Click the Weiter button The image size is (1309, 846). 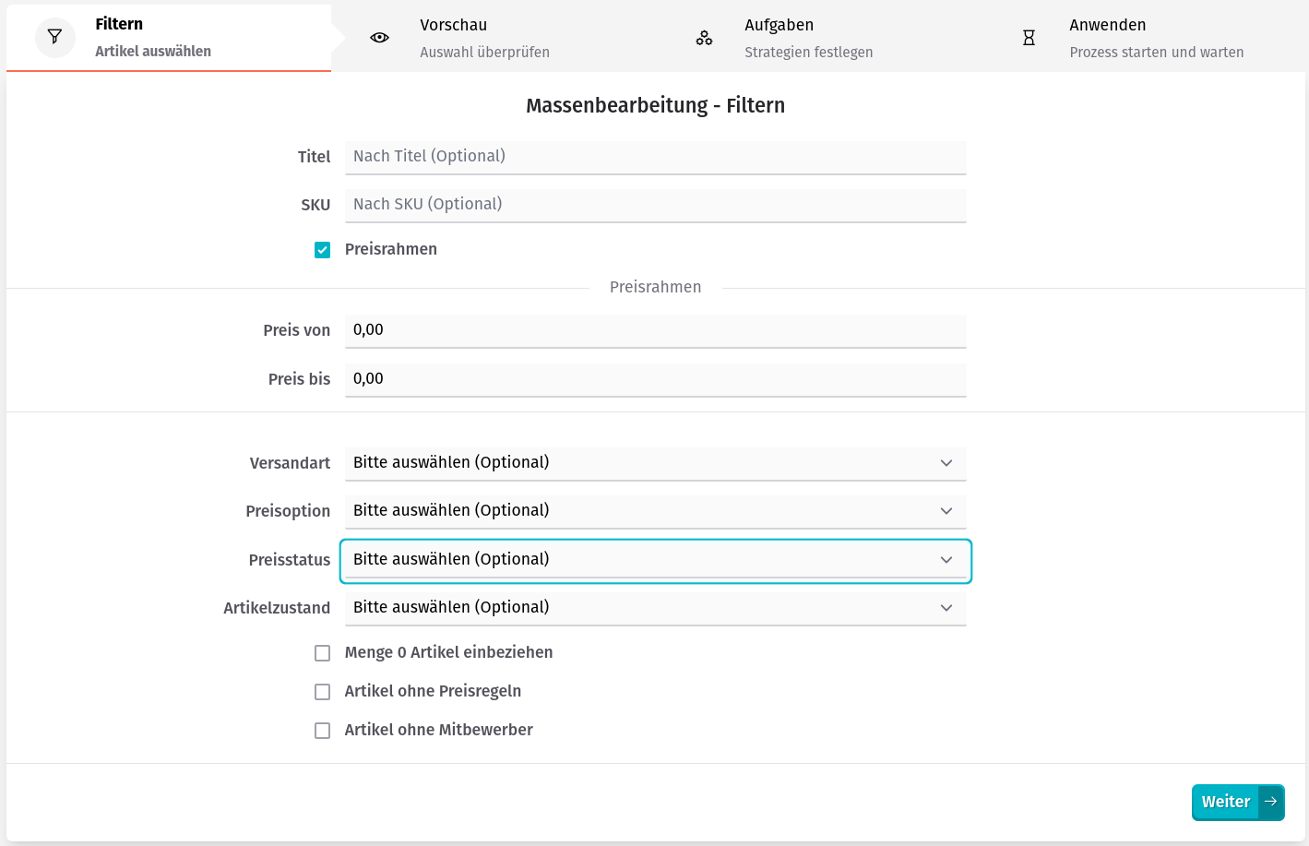click(1238, 802)
